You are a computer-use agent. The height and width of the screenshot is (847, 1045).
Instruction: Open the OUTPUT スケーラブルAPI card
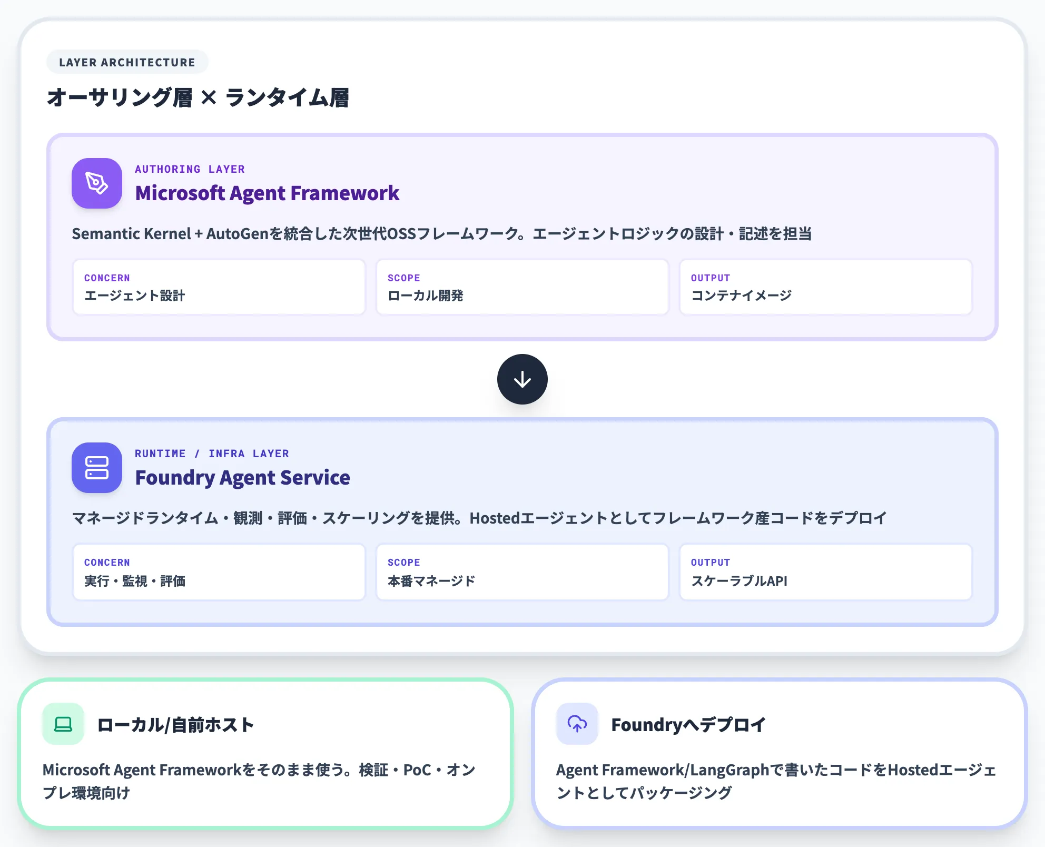tap(826, 572)
